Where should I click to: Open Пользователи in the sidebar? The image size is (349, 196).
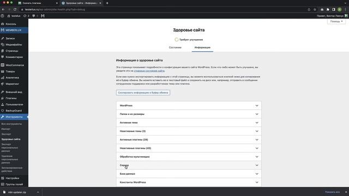click(x=14, y=104)
